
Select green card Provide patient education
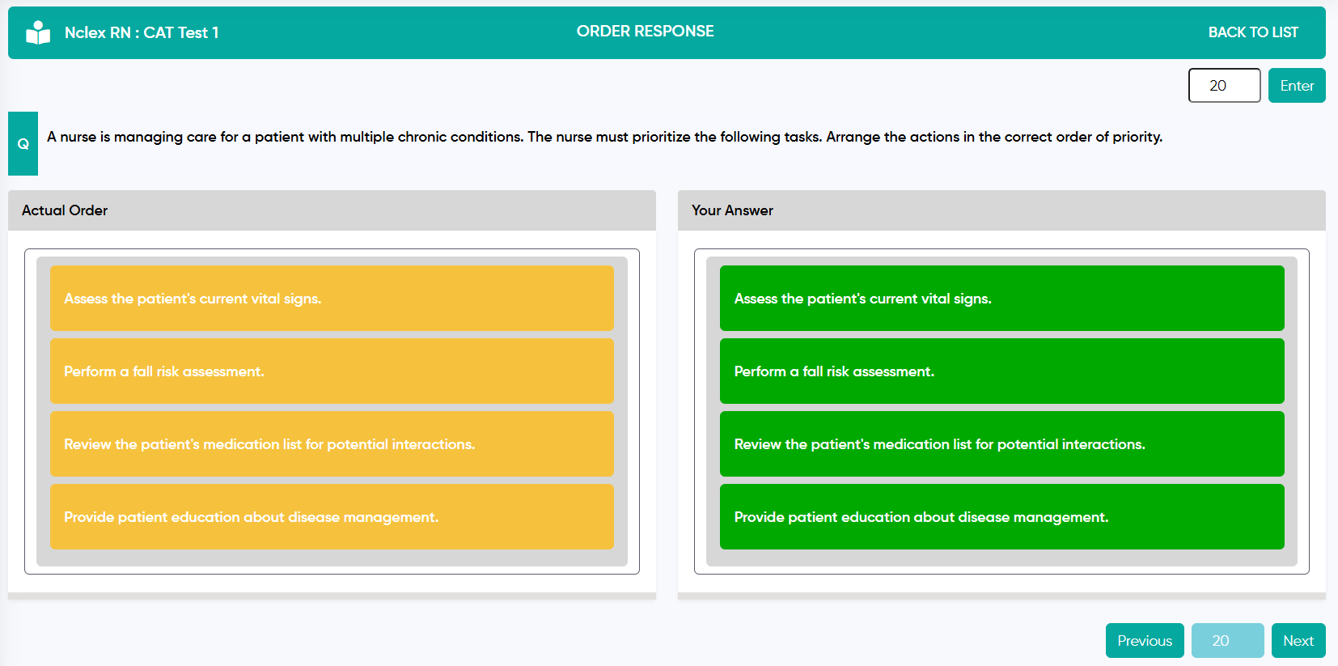[1002, 517]
